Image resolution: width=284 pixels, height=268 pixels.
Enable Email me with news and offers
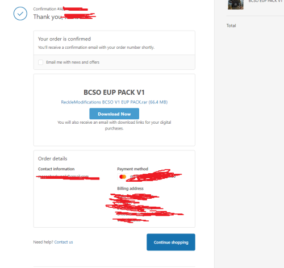[40, 62]
